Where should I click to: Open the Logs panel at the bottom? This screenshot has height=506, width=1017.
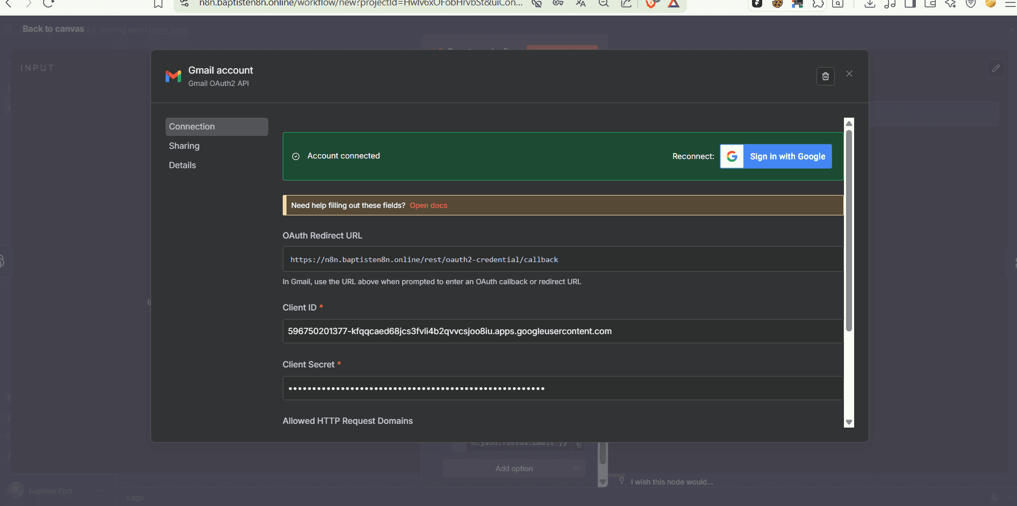tap(135, 497)
